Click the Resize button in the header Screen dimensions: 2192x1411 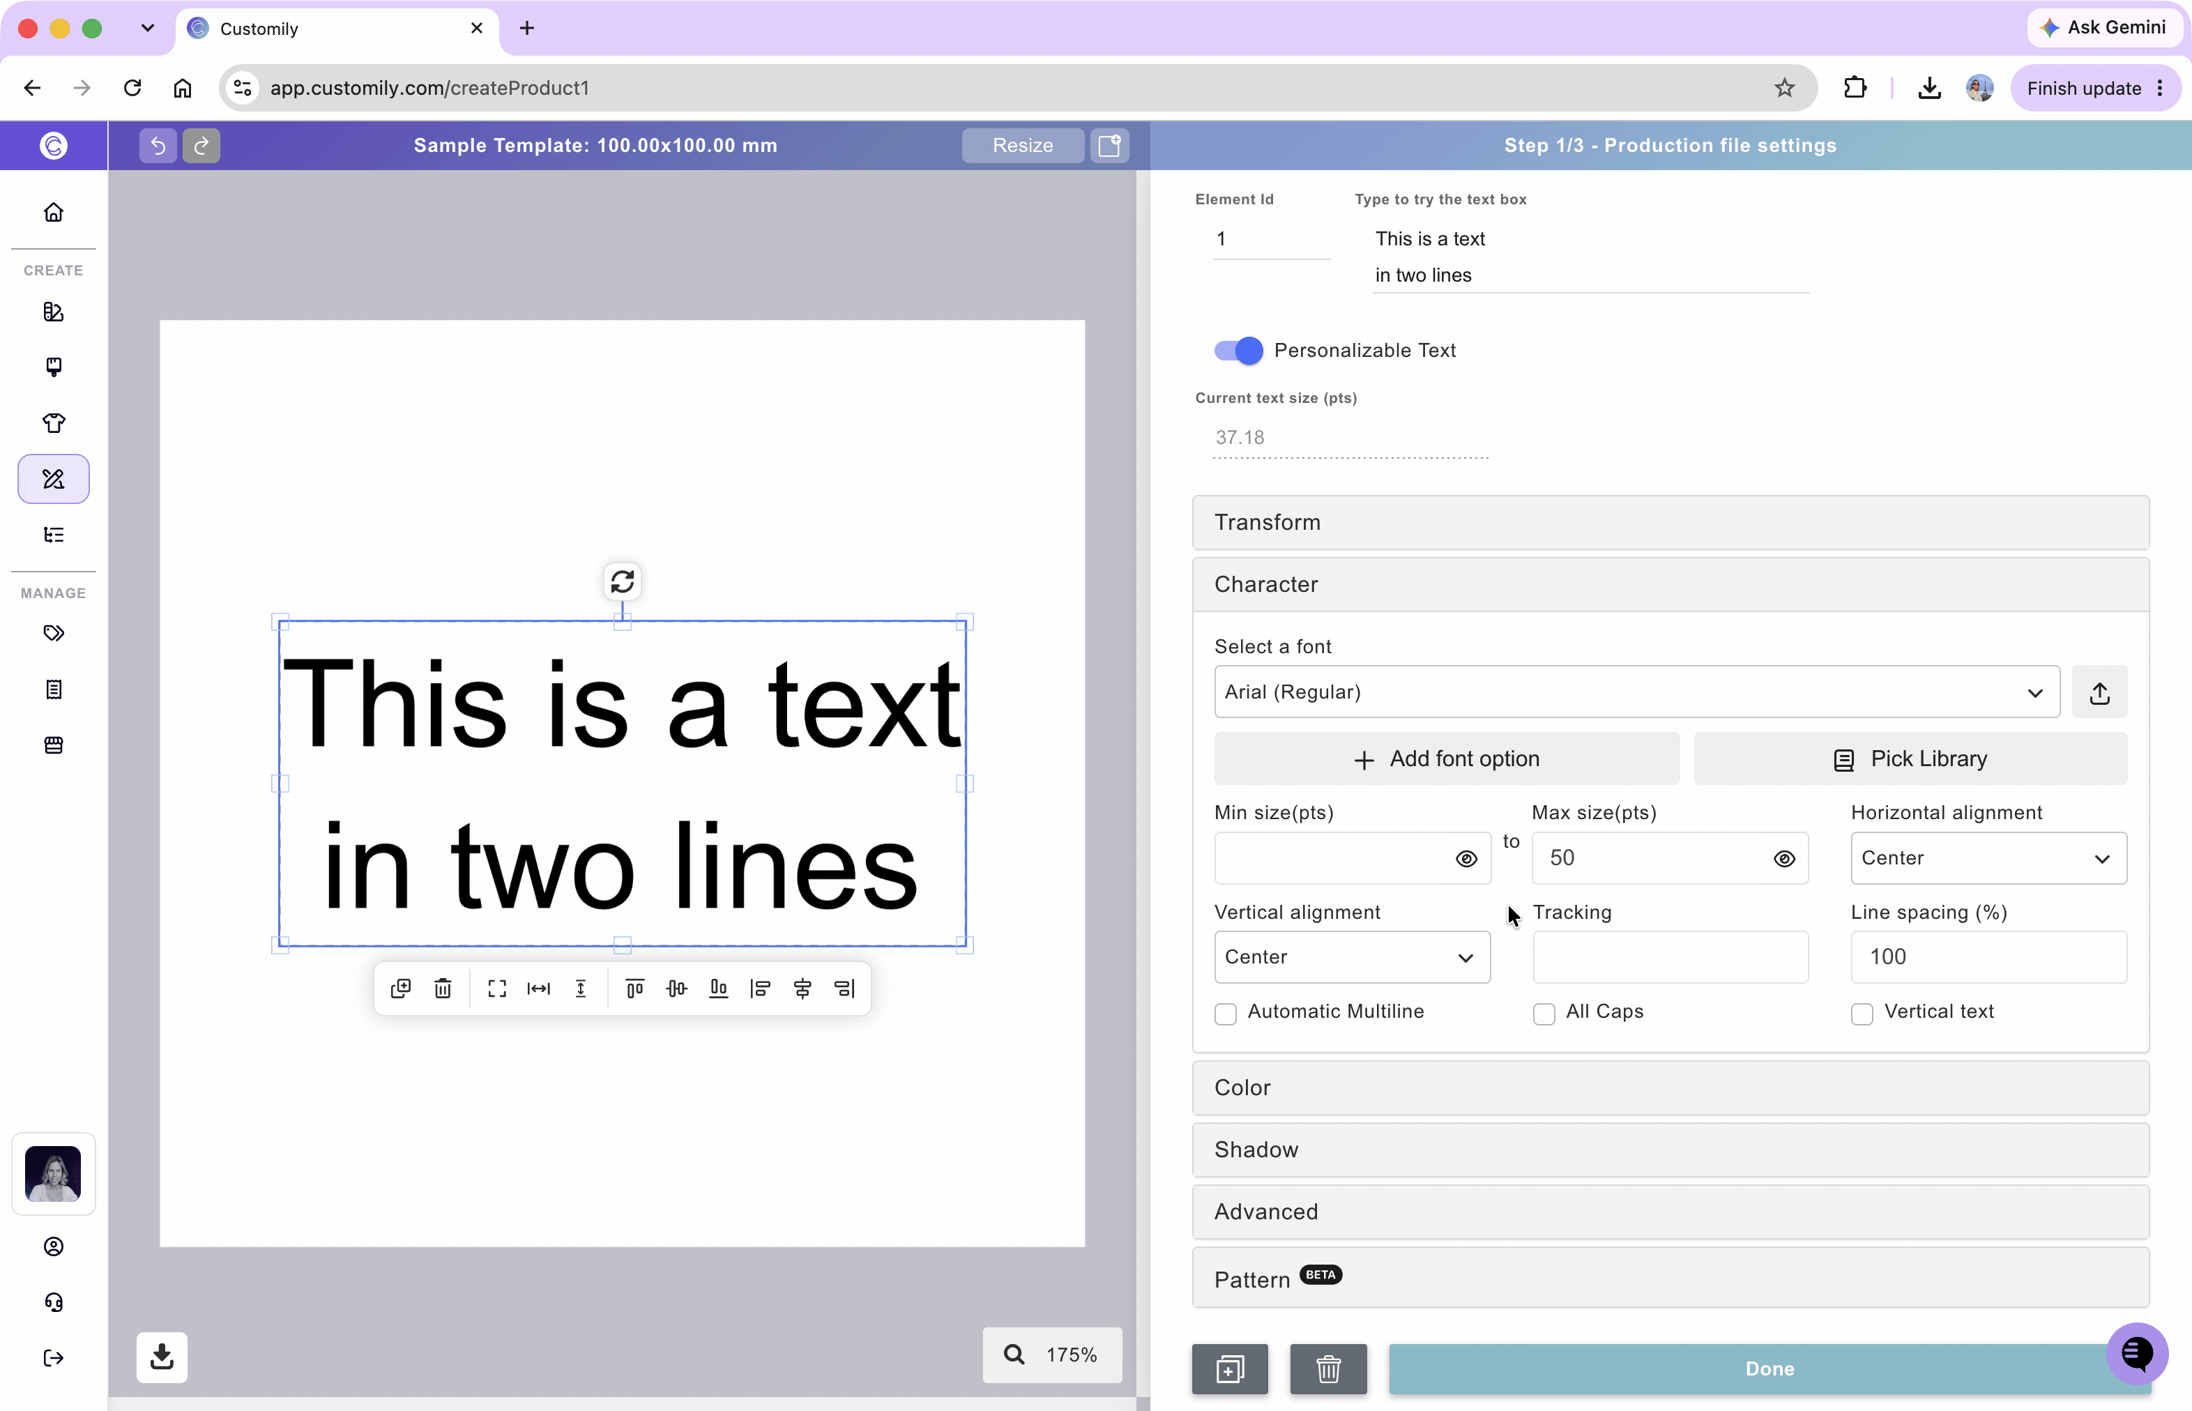pos(1023,146)
